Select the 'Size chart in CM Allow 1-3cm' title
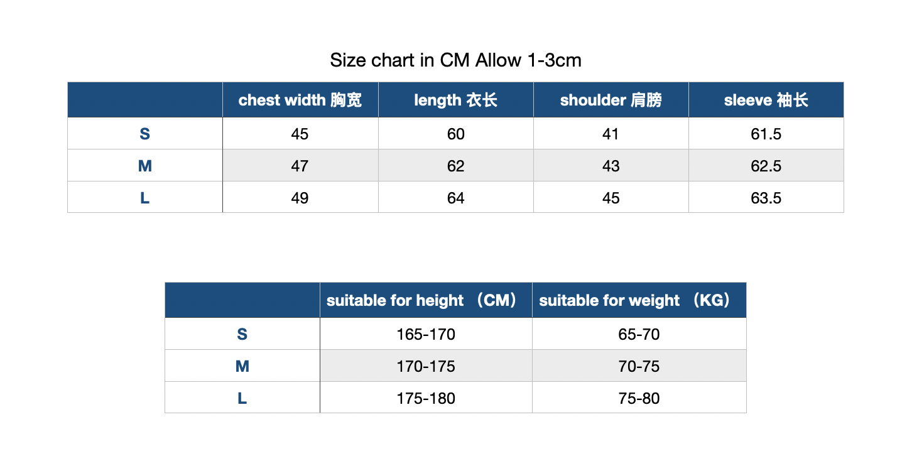 pyautogui.click(x=455, y=60)
